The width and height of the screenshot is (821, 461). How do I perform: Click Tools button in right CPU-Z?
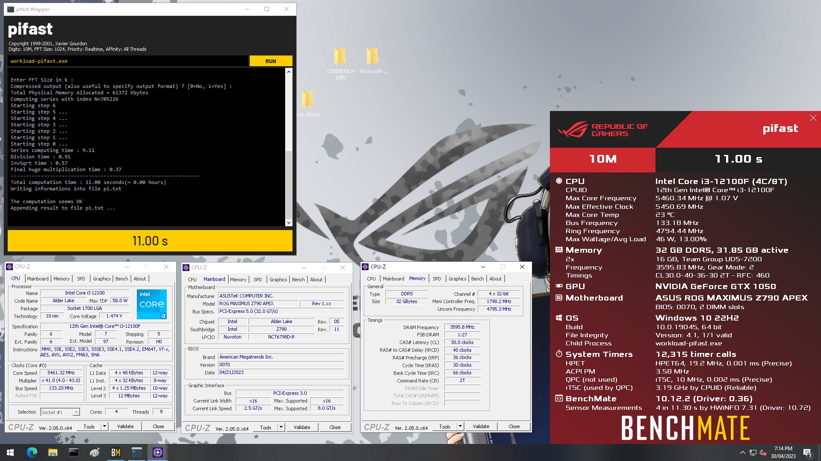(445, 426)
